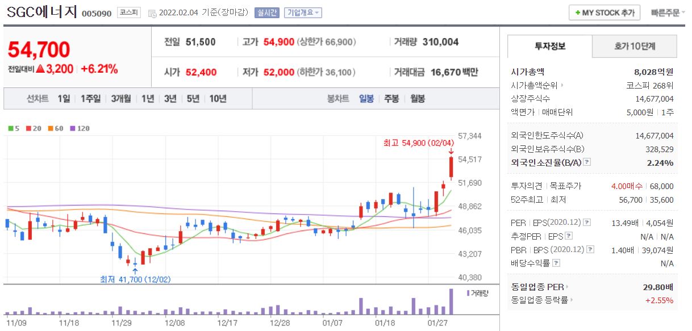Click the 코스피 badge next to the stock name
Viewport: 692px width, 331px height.
click(130, 12)
